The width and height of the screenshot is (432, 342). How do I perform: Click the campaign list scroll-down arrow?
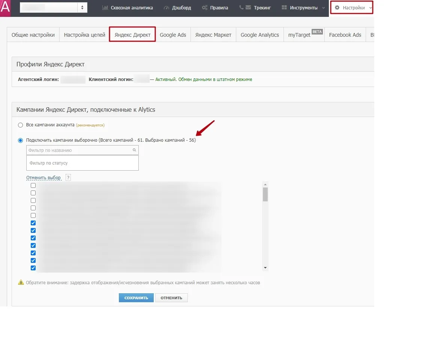[265, 268]
